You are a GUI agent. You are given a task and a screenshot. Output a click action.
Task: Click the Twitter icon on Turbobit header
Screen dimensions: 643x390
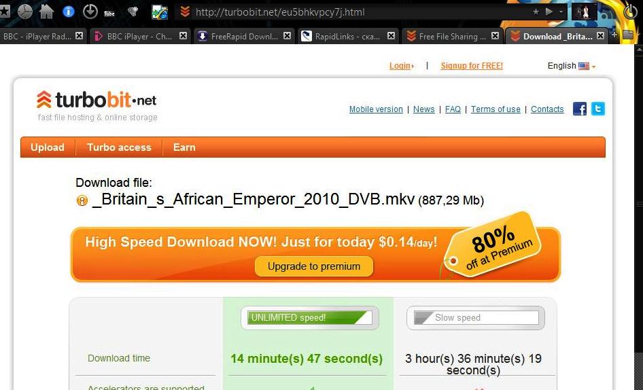pos(598,109)
